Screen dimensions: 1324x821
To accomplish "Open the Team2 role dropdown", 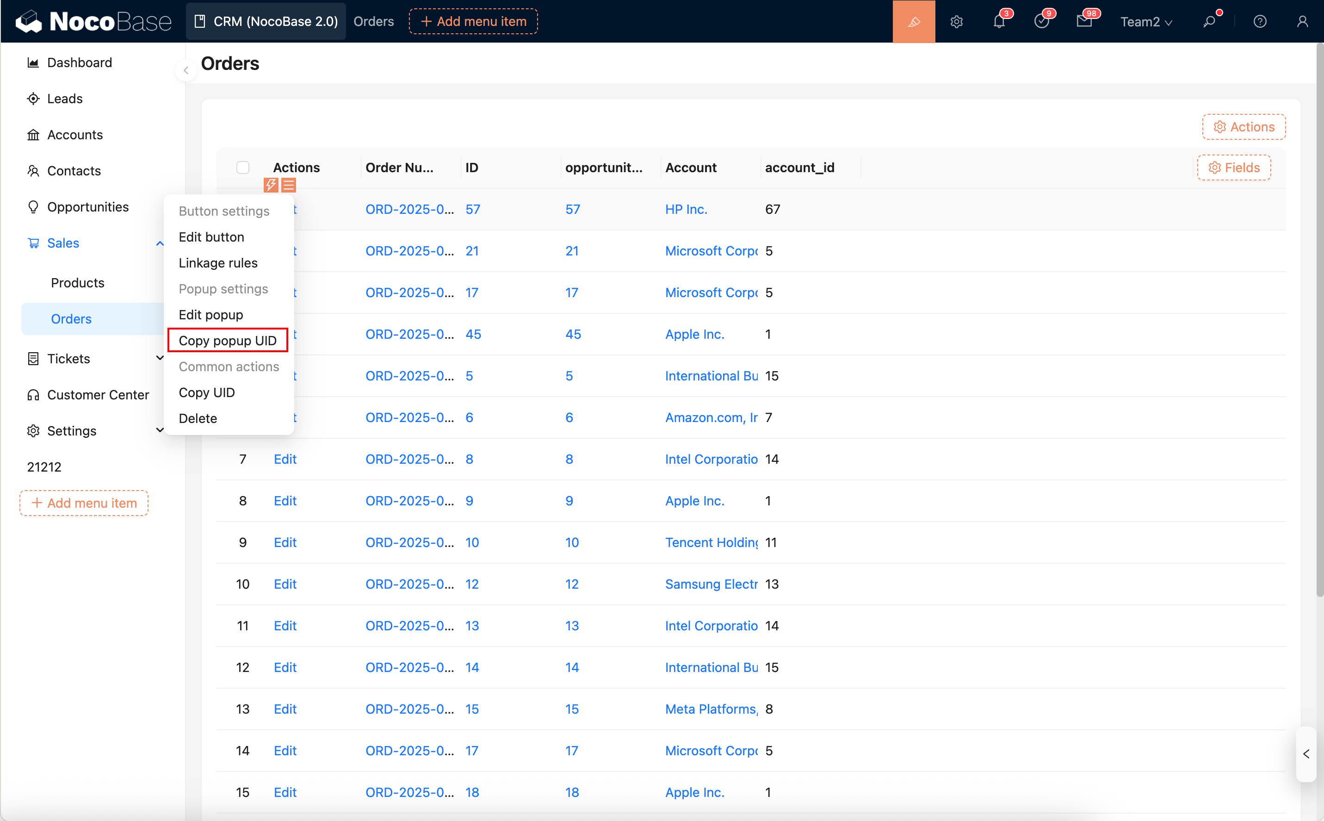I will (1146, 22).
